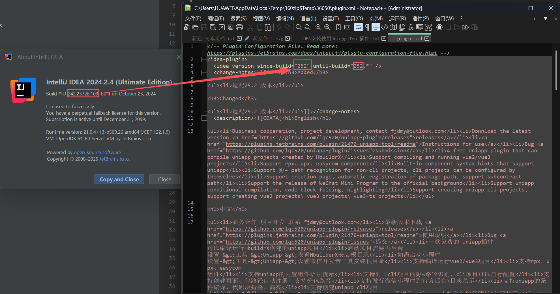This screenshot has height=294, width=560.
Task: Click the Close button in About dialog
Action: pos(164,179)
